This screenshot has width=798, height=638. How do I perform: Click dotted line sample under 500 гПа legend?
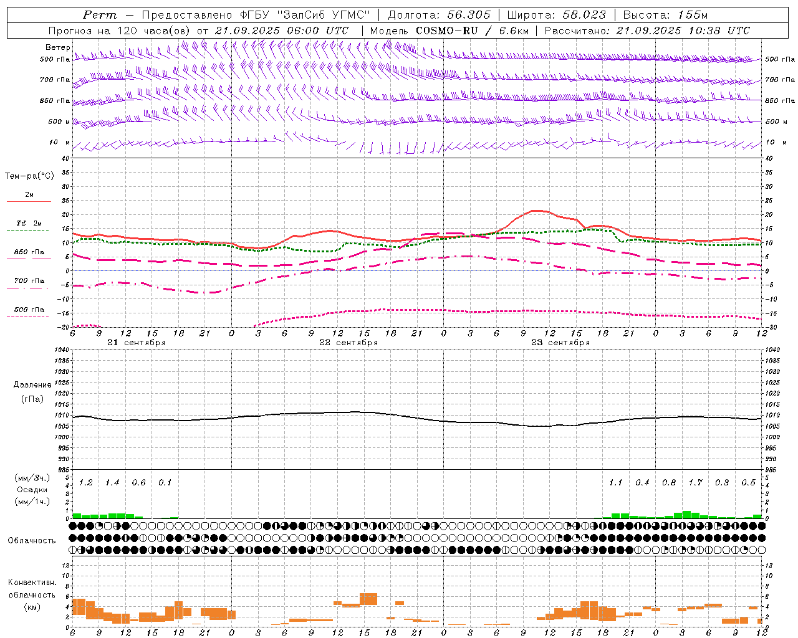click(x=29, y=317)
